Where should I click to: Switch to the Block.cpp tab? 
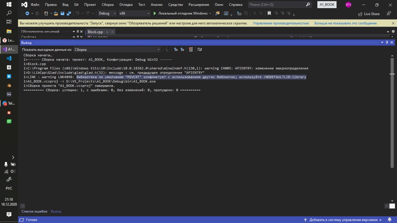95,32
